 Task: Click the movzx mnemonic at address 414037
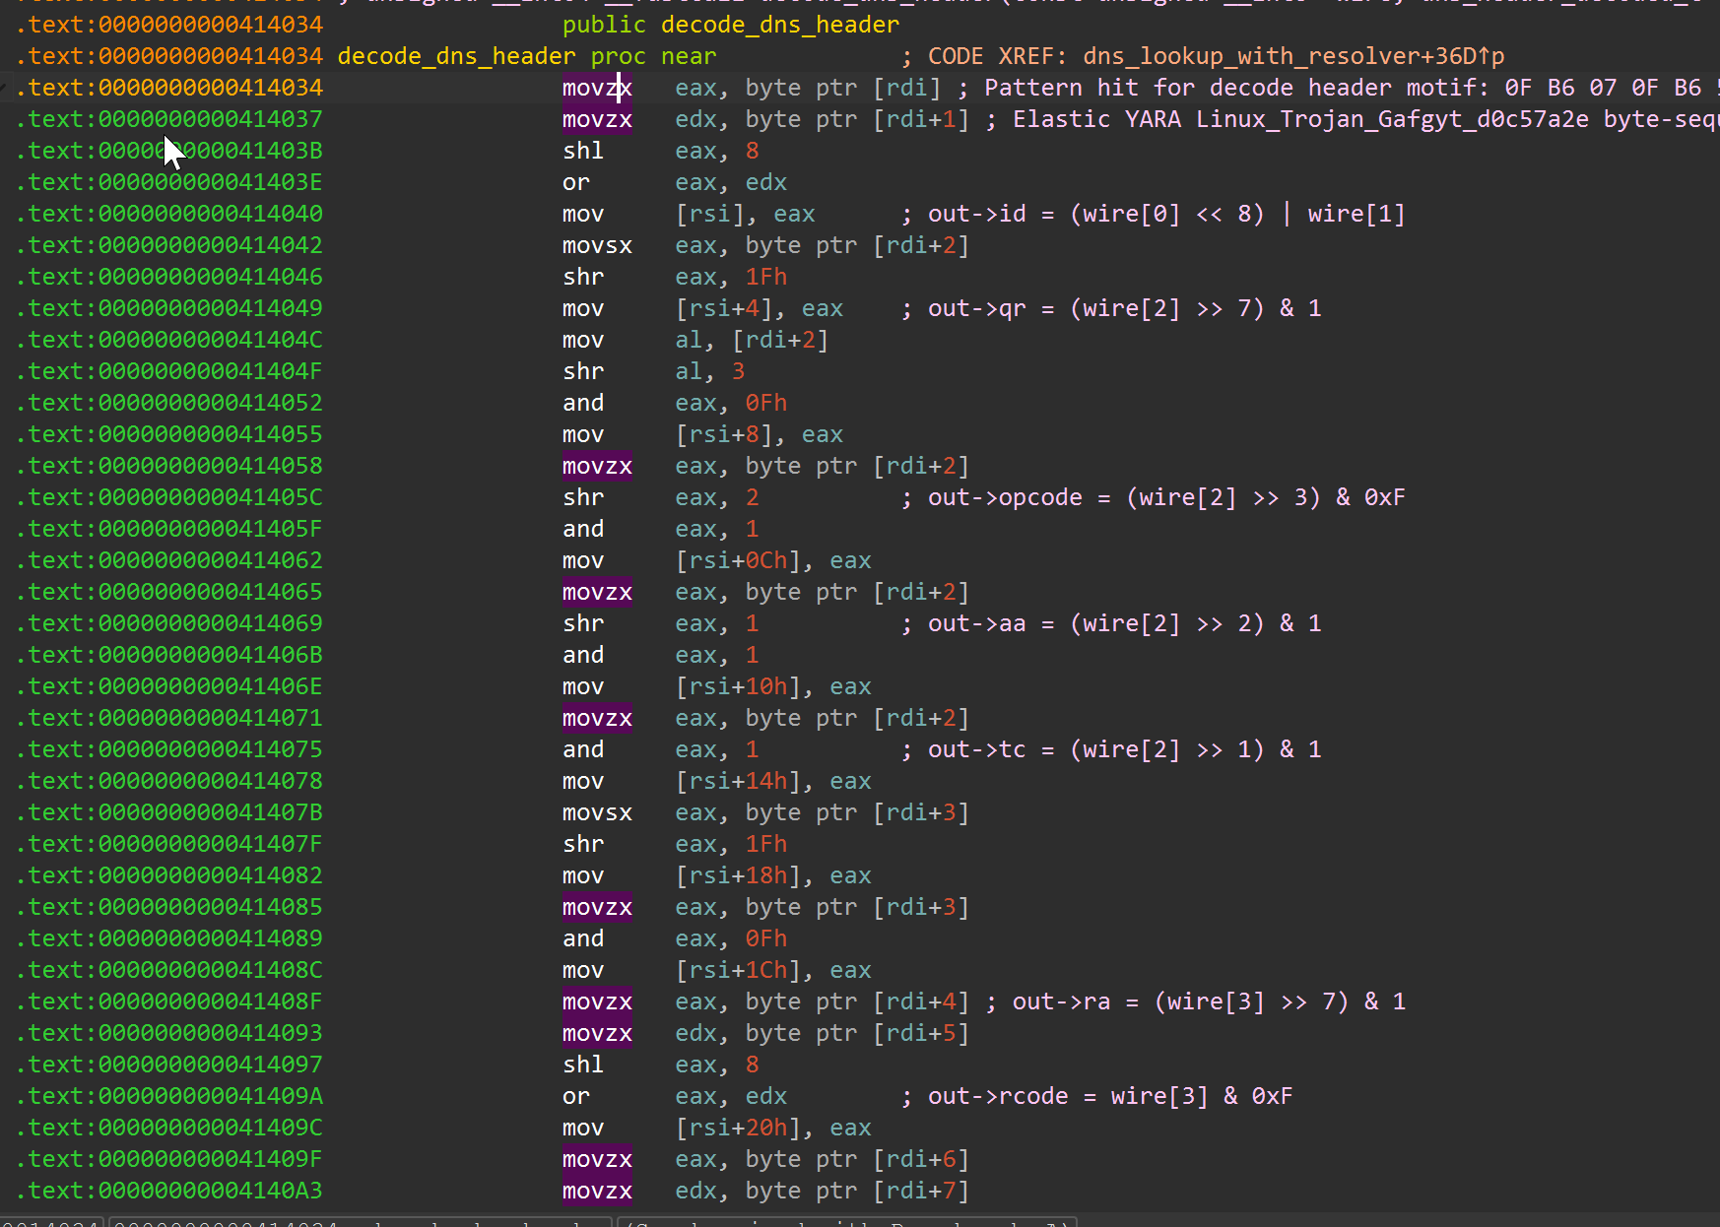tap(597, 119)
